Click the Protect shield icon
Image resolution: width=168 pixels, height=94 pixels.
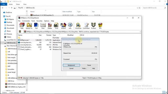tap(93, 26)
